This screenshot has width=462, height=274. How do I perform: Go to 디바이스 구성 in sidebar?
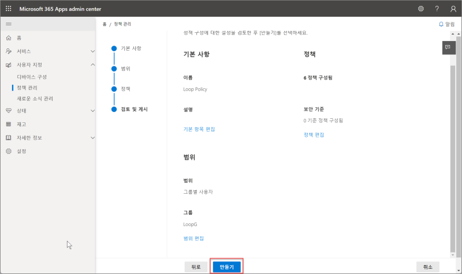pos(32,77)
